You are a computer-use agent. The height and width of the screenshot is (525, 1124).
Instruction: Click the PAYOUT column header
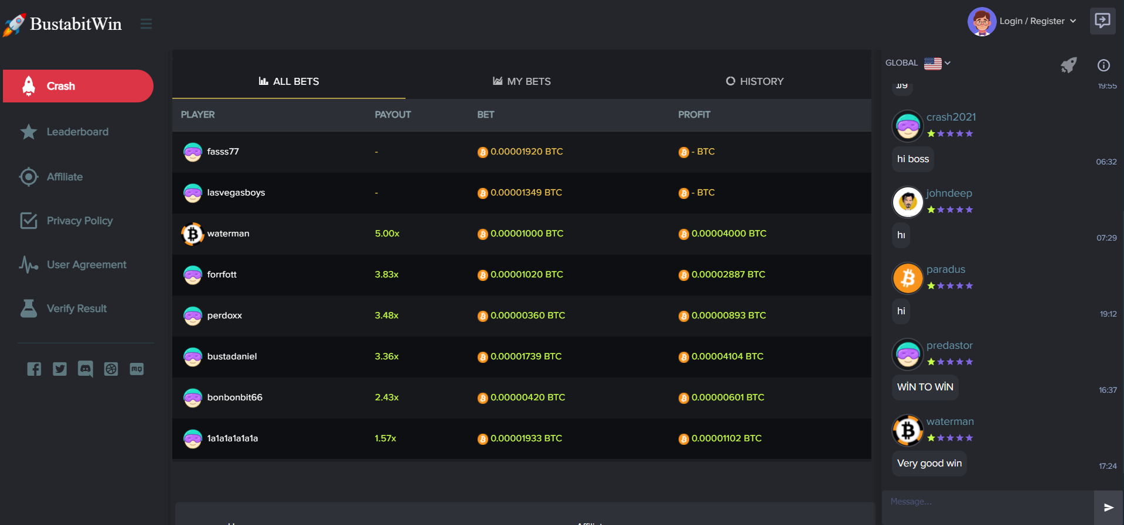tap(393, 115)
